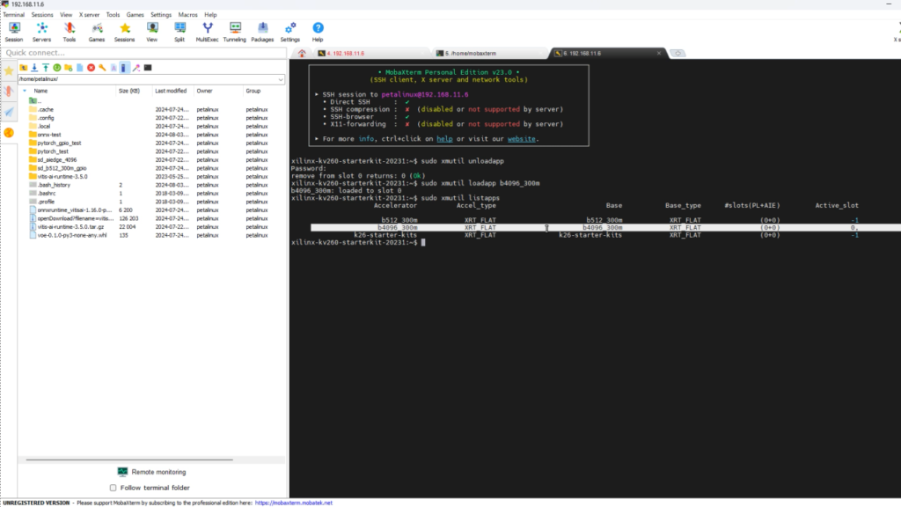Click the Name column sort arrow
901x507 pixels.
tap(24, 91)
